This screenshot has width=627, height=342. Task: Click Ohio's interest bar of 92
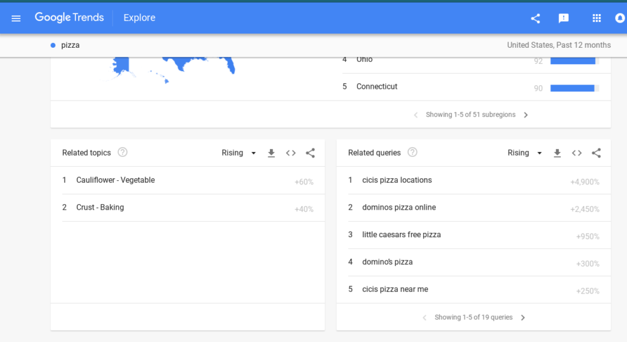(x=574, y=61)
